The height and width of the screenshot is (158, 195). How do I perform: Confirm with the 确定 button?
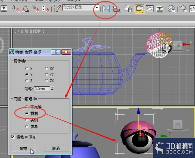[23, 148]
